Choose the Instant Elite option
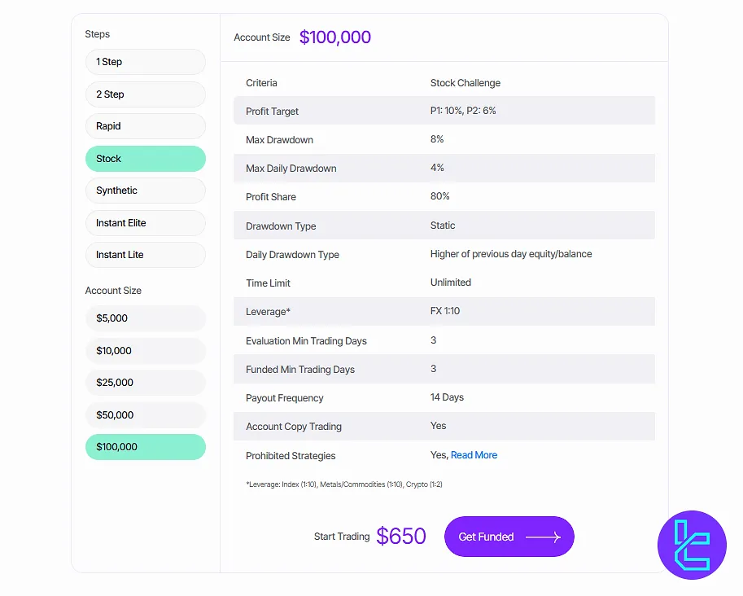This screenshot has width=743, height=596. pos(145,223)
